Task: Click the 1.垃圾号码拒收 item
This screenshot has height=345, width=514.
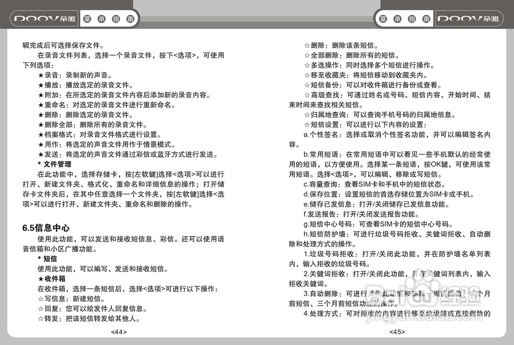Action: pos(390,259)
